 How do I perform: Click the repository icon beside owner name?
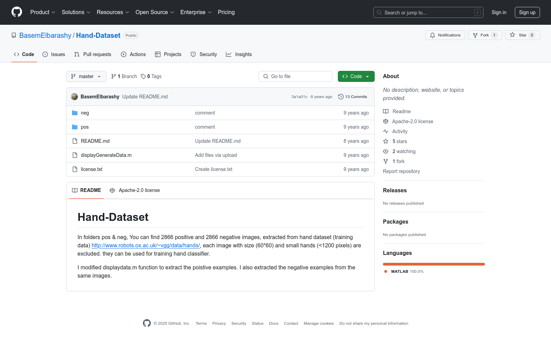coord(14,35)
